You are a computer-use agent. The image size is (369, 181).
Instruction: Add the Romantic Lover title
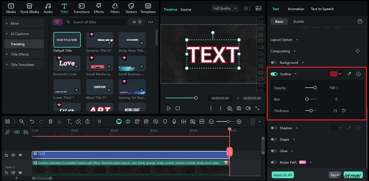pos(76,67)
